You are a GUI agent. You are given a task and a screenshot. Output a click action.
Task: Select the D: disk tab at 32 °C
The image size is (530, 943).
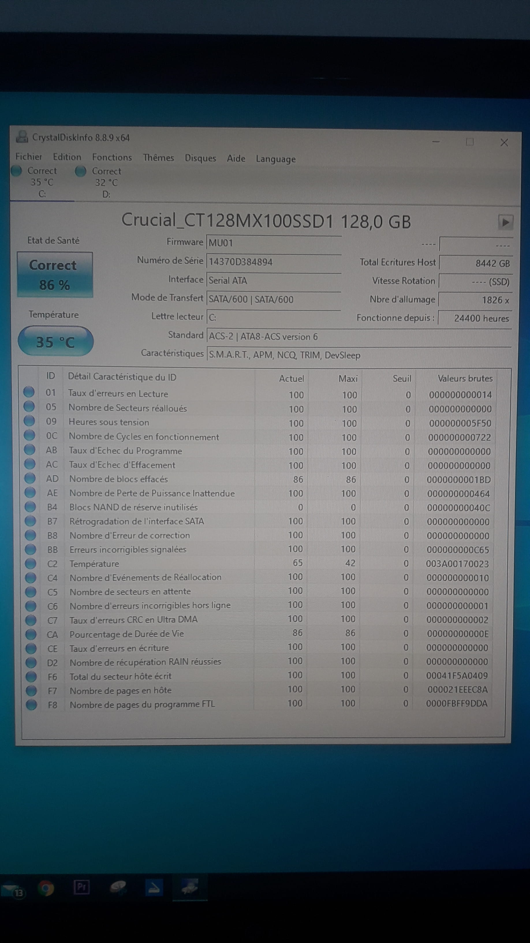tap(106, 183)
